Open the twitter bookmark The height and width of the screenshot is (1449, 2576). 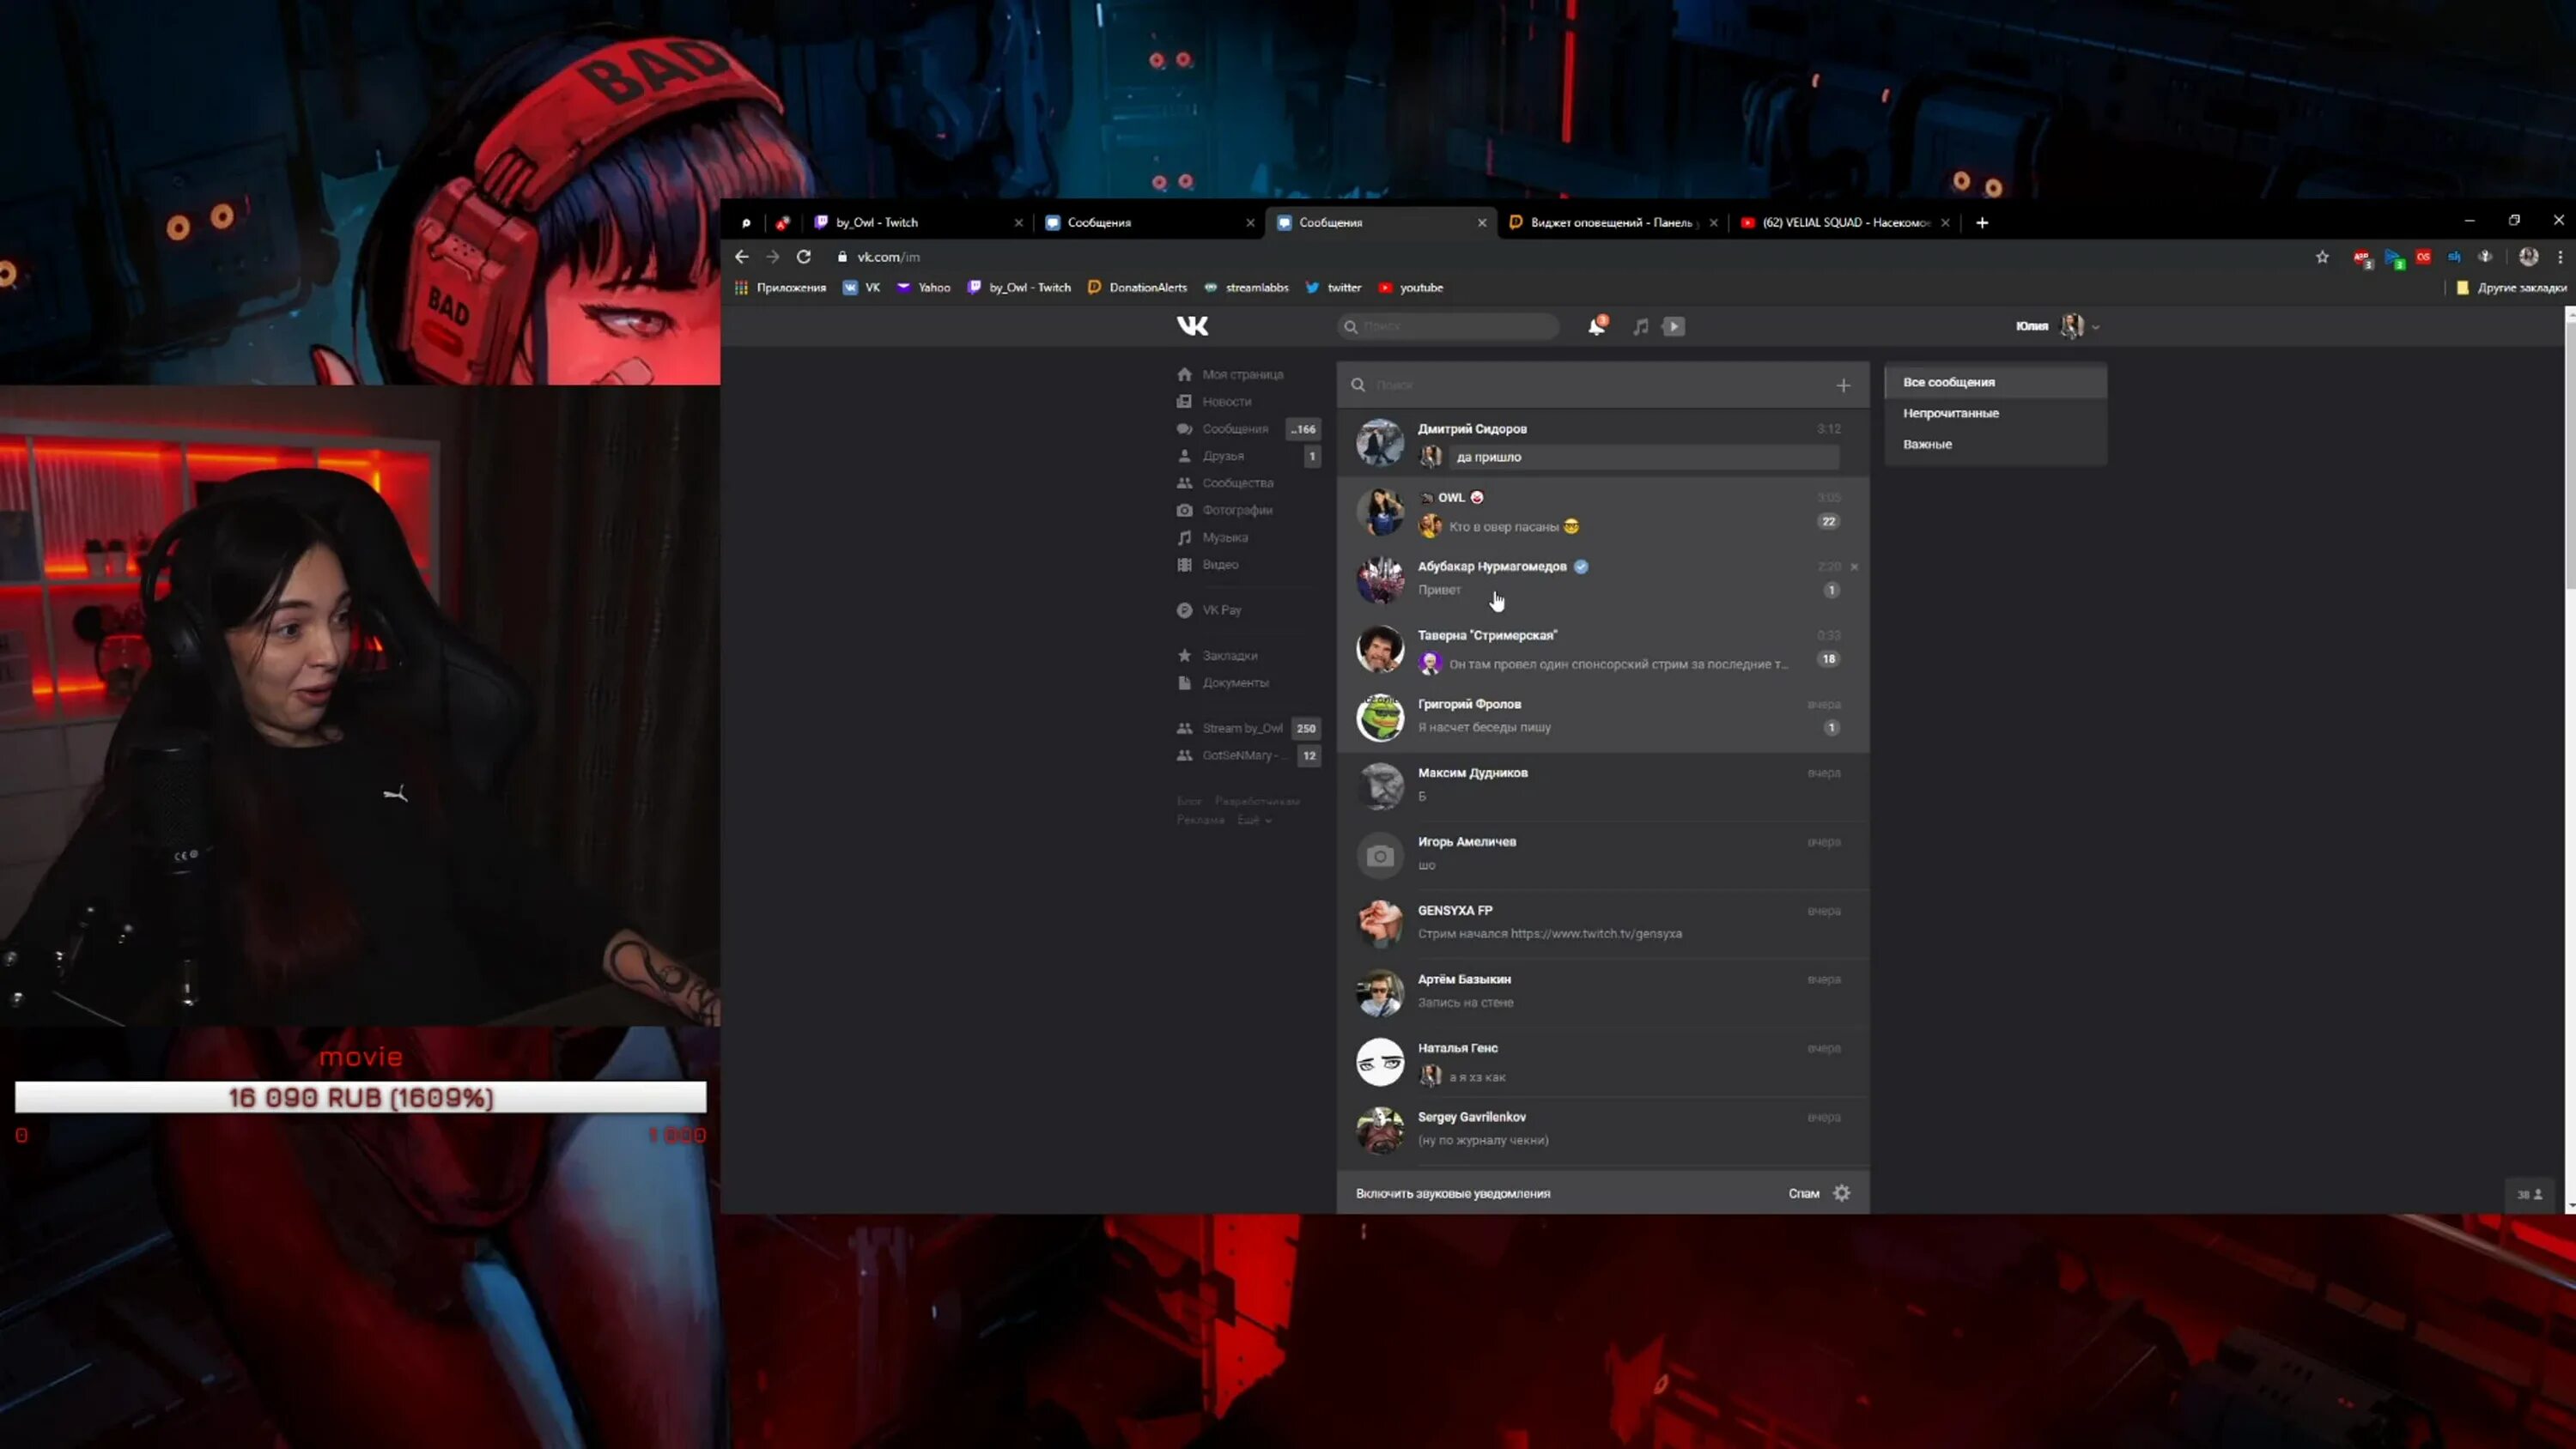point(1333,288)
